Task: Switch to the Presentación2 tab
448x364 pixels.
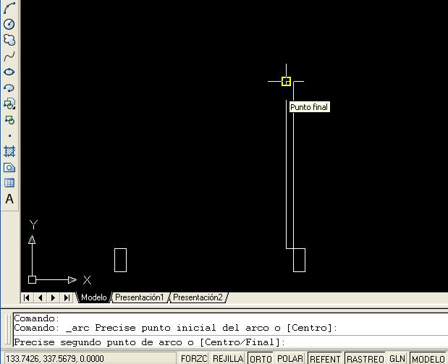Action: click(x=198, y=297)
